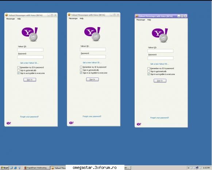Click the Yahoo logo in the active right Messenger window
Screen dimensions: 212x170
pyautogui.click(x=160, y=35)
